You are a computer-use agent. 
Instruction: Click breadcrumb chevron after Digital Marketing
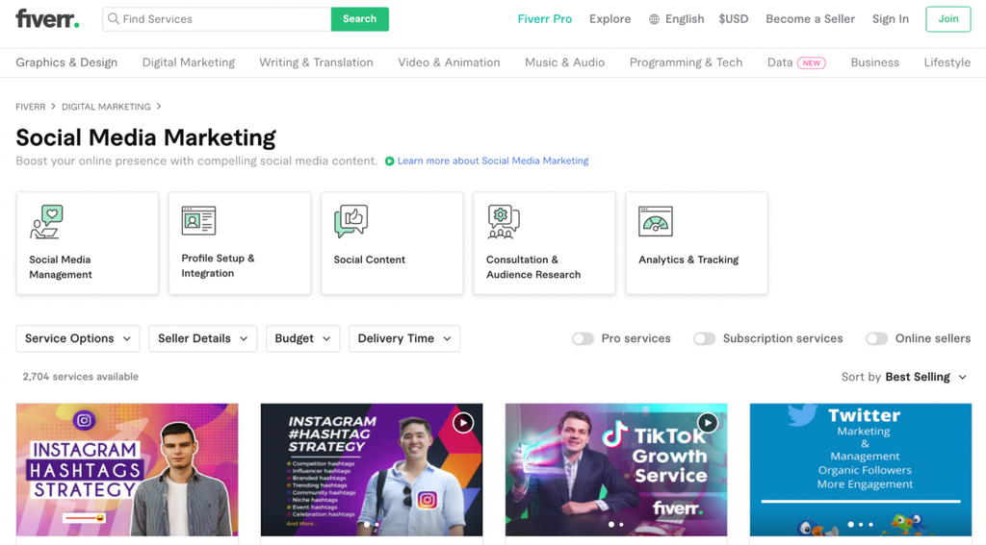pyautogui.click(x=159, y=106)
